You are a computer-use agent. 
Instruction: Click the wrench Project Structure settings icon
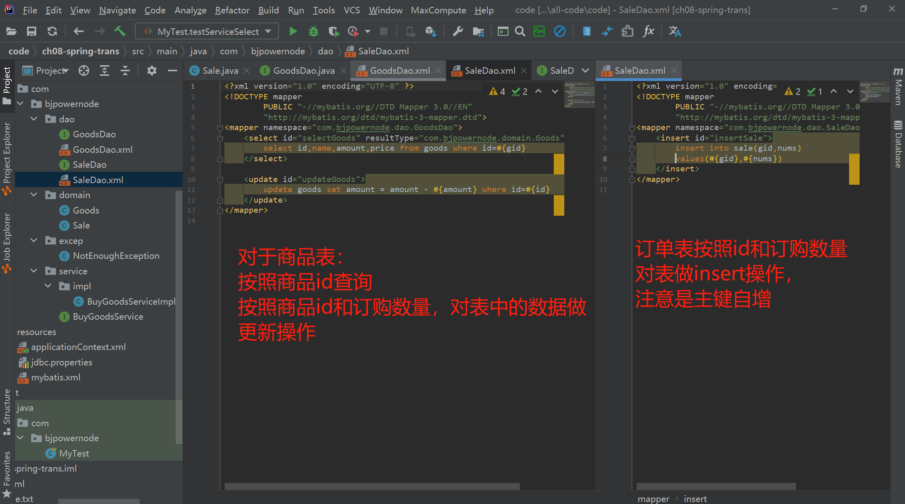(458, 31)
